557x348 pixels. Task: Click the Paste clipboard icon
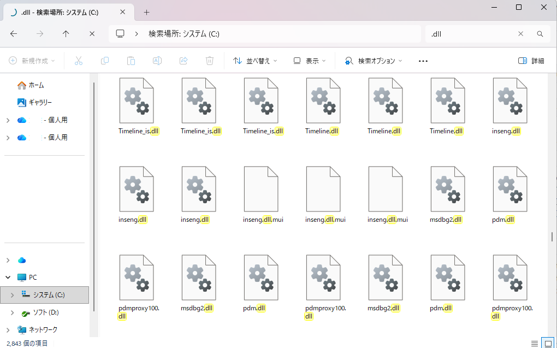click(131, 61)
